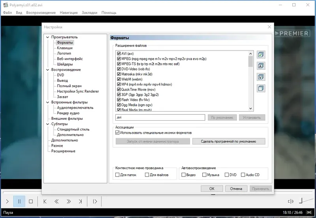Screen dimensions: 316x218
Task: Open the Воспроизведение menu in menu bar
Action: click(x=41, y=13)
